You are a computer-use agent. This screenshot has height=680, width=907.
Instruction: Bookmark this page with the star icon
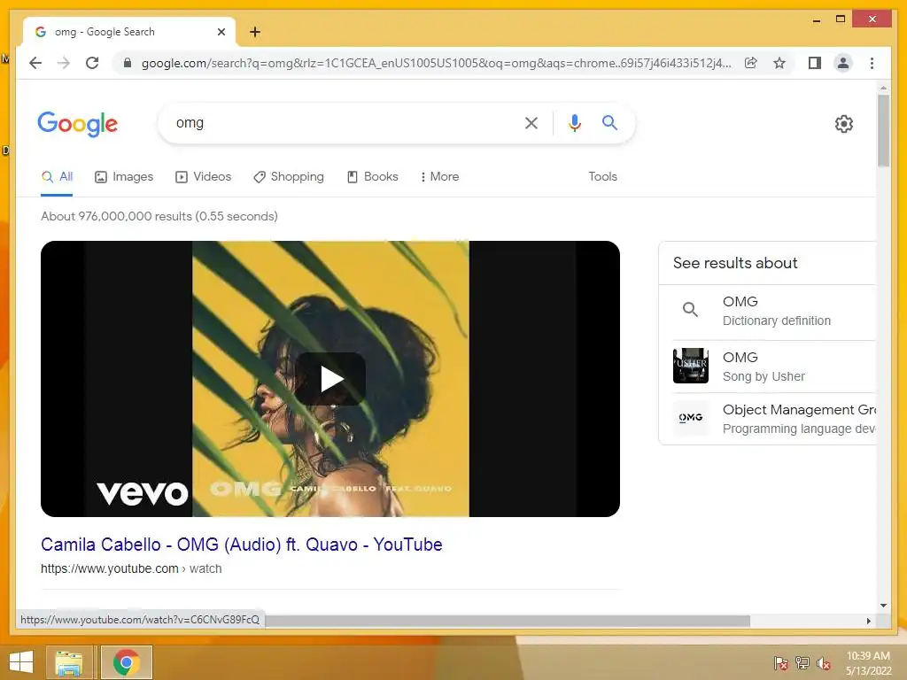(x=779, y=63)
